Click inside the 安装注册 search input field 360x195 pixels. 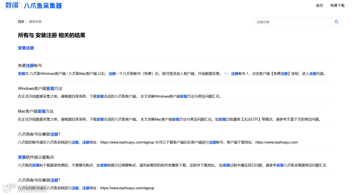click(293, 22)
